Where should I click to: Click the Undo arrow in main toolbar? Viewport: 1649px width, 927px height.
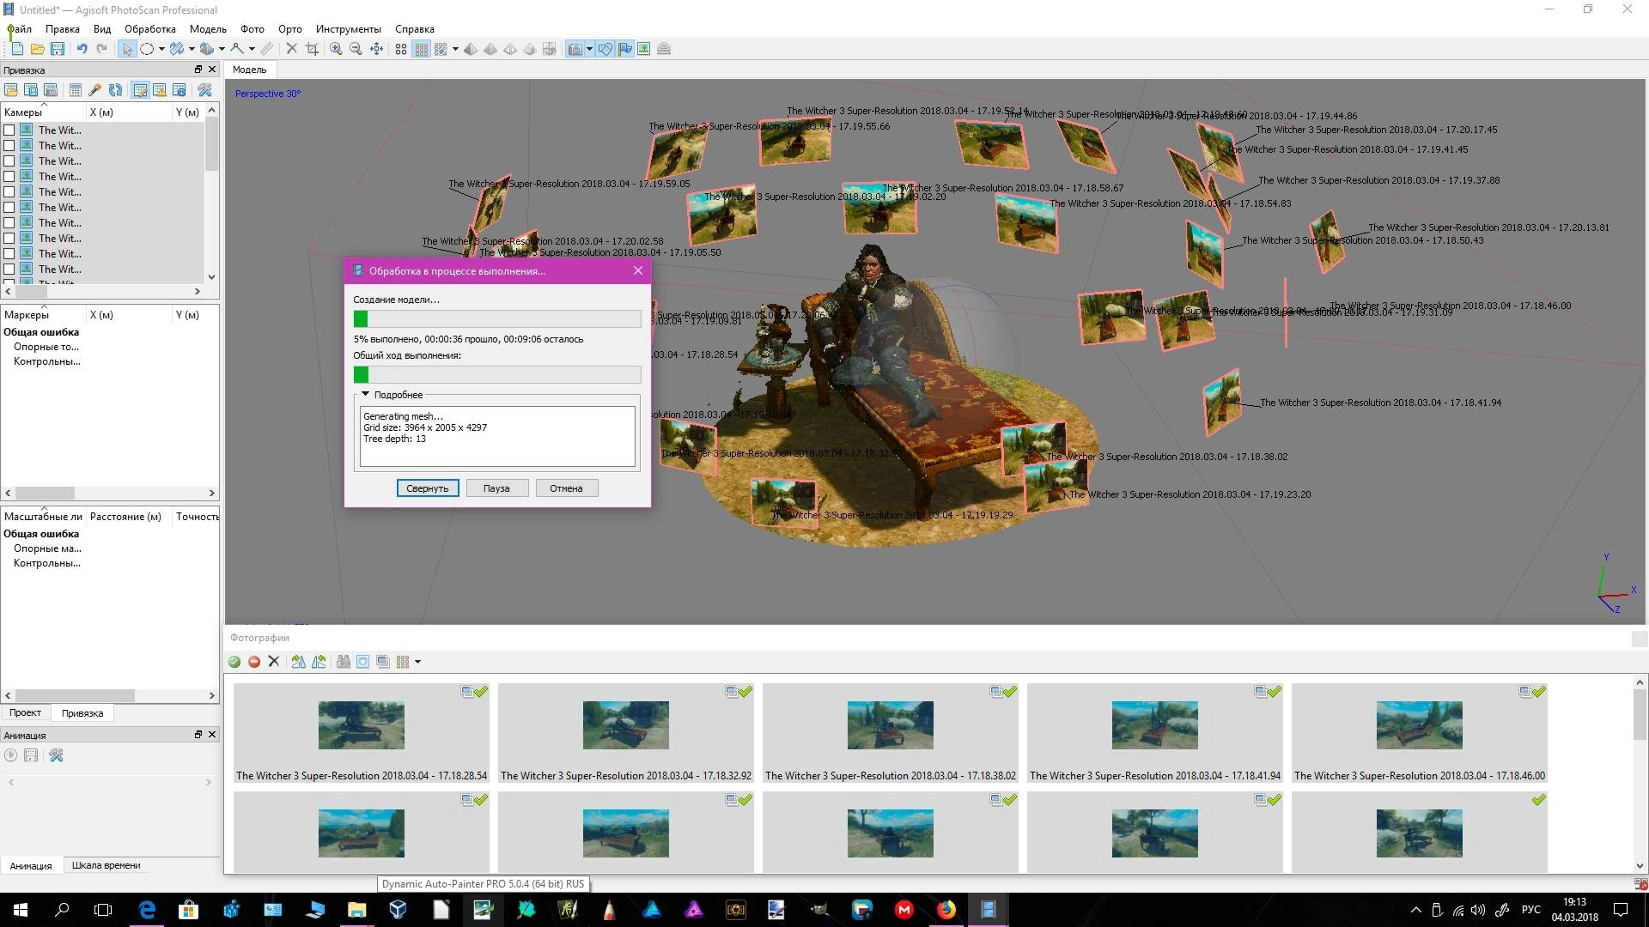coord(82,49)
